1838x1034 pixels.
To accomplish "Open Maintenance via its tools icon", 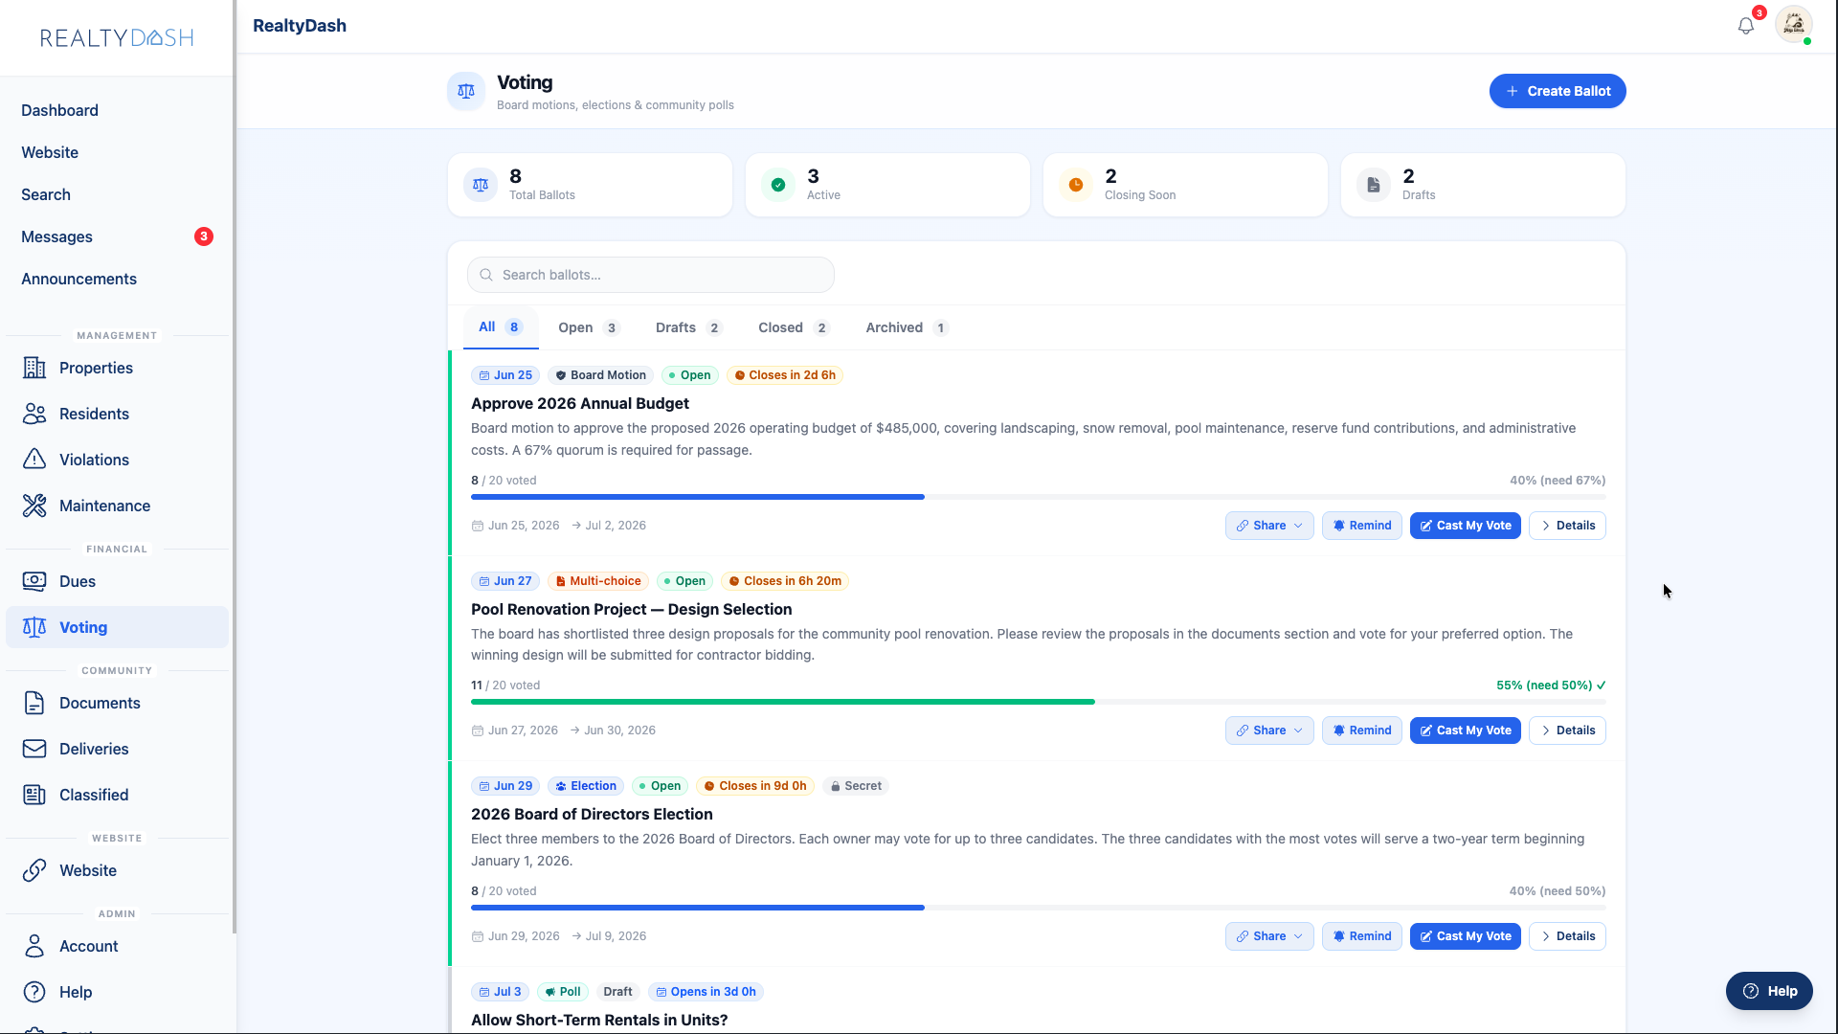I will [x=34, y=506].
